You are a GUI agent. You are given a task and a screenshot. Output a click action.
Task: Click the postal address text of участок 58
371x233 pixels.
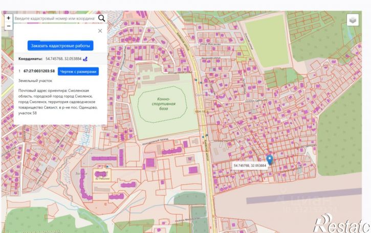click(58, 102)
